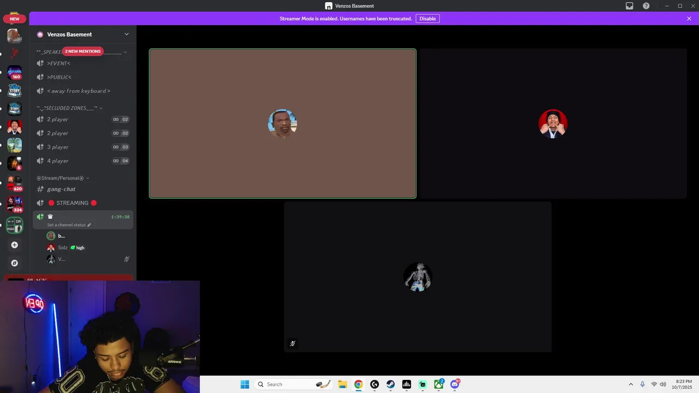Select the CJ avatar video tile
Screen dimensions: 699x393
click(282, 123)
